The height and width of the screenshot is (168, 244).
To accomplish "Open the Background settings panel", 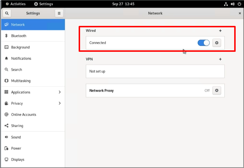I will [x=20, y=47].
